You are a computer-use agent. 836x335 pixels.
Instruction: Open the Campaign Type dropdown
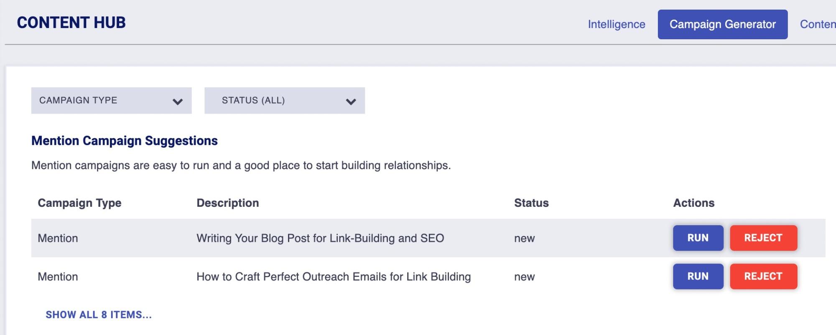coord(111,100)
